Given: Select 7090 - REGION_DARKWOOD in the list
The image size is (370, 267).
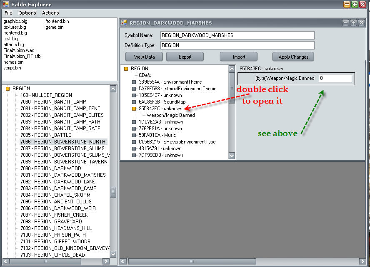Looking at the screenshot, I should pos(52,168).
